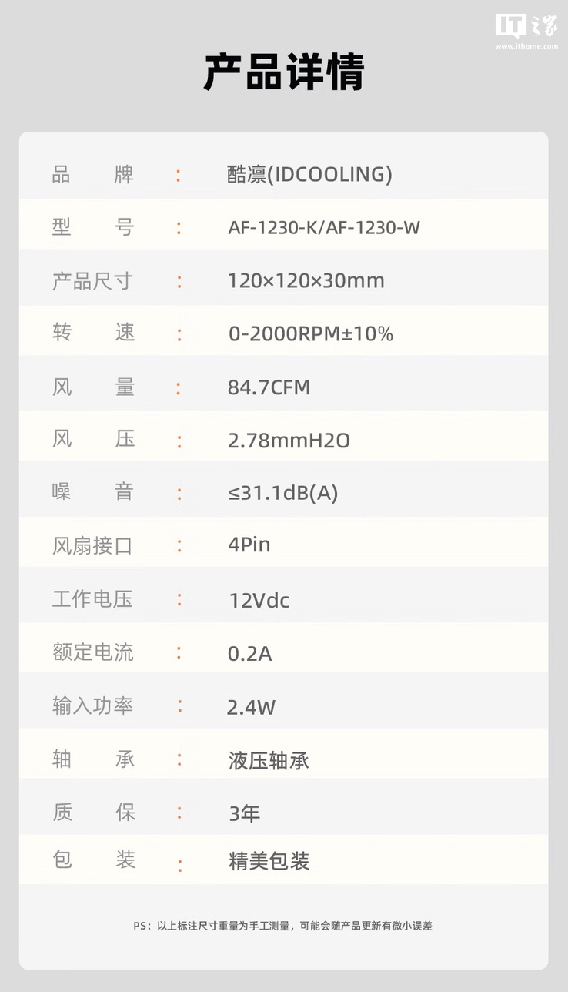Select the 3年 warranty value

244,813
